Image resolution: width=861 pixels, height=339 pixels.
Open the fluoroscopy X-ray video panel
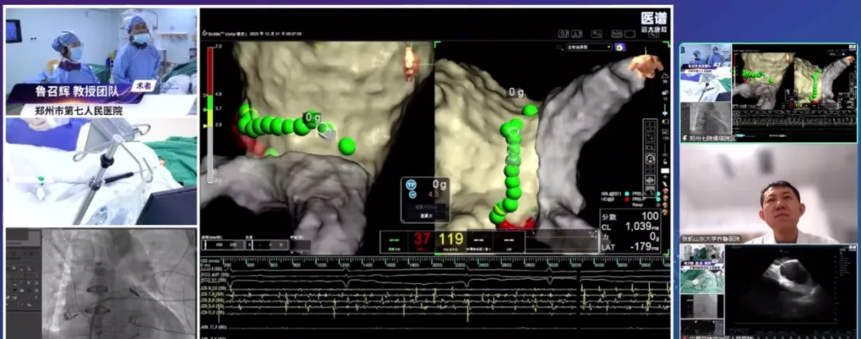click(x=101, y=282)
